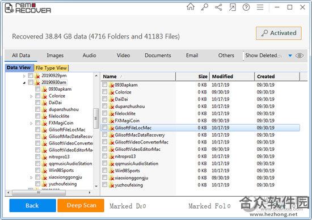Click the share icon in title bar
The width and height of the screenshot is (312, 220).
click(218, 7)
